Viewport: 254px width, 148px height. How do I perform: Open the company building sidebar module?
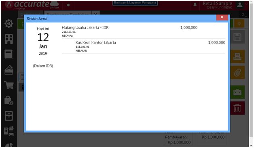(9, 39)
